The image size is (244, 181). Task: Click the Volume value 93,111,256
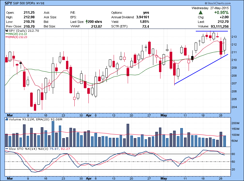pyautogui.click(x=220, y=26)
